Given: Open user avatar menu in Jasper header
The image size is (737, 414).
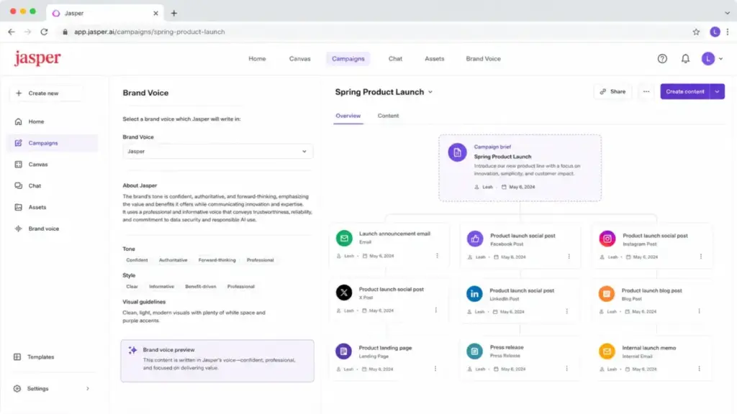Looking at the screenshot, I should 708,59.
